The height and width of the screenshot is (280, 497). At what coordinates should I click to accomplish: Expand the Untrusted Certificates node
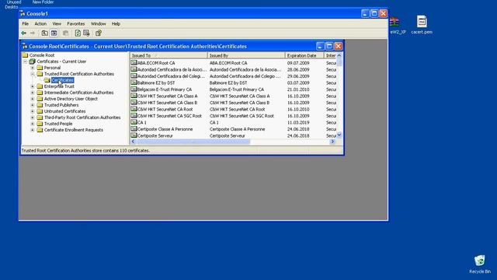pos(33,111)
